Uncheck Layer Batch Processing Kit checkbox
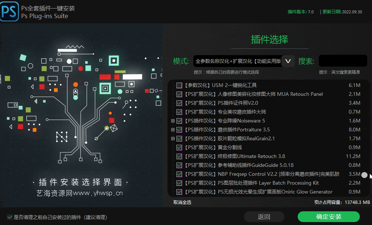Image resolution: width=372 pixels, height=225 pixels. [x=179, y=183]
